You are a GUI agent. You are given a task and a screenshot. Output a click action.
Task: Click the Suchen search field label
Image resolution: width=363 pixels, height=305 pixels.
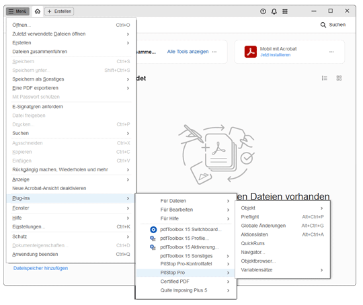pyautogui.click(x=337, y=25)
